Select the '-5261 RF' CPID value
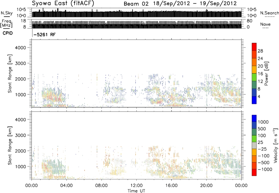Screen dimensions: 279x193 45,34
